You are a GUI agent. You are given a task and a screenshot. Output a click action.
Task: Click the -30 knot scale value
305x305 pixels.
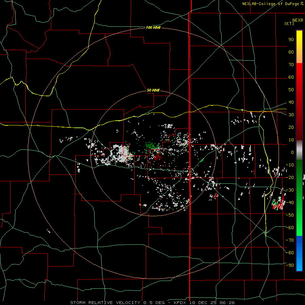290,190
